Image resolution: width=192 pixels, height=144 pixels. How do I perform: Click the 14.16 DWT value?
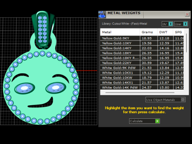click(164, 48)
